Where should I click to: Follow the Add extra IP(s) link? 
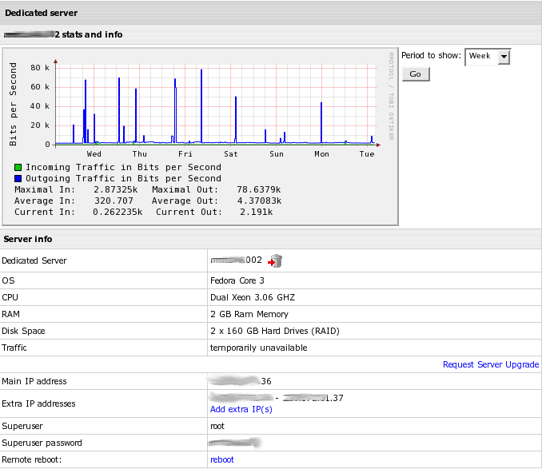241,409
